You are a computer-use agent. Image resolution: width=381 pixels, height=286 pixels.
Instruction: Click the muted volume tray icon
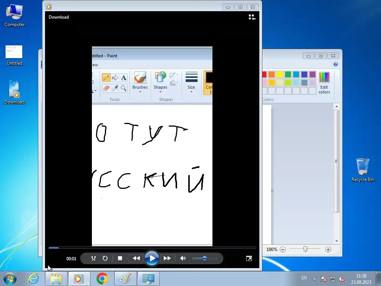coord(342,279)
